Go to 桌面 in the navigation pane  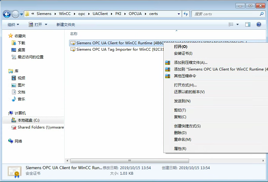21,50
